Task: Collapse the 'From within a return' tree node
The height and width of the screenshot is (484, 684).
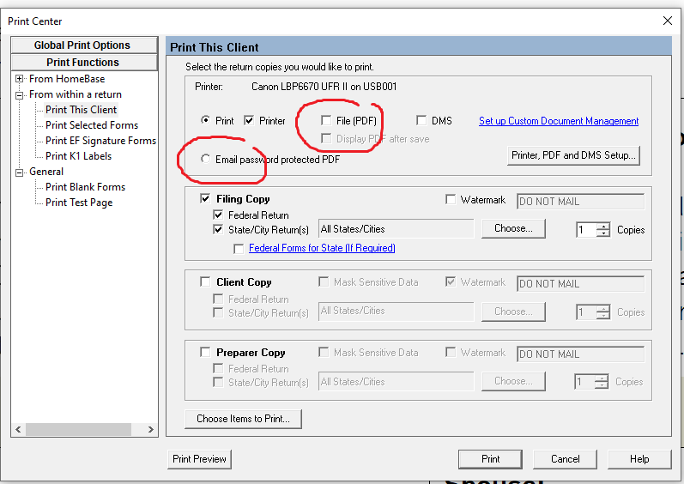Action: (x=19, y=94)
